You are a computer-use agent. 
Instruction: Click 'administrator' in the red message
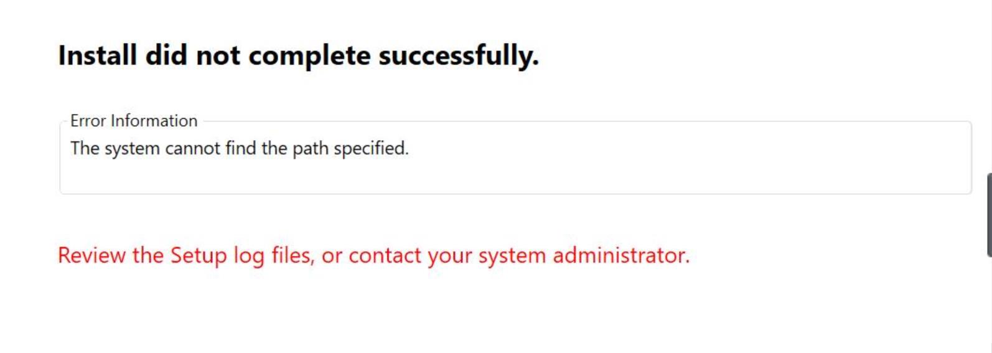(x=620, y=255)
